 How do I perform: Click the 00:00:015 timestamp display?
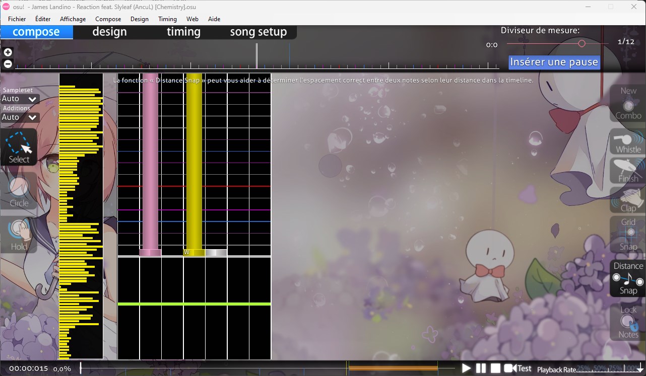click(29, 368)
